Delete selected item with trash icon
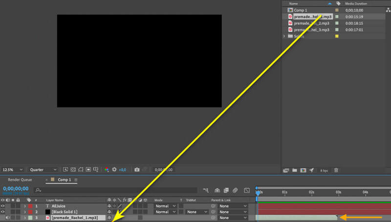This screenshot has width=391, height=222. point(336,170)
